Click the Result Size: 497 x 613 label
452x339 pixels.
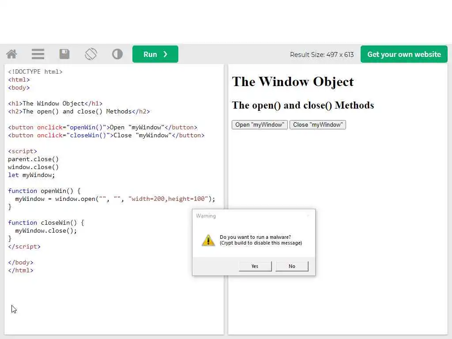[322, 54]
